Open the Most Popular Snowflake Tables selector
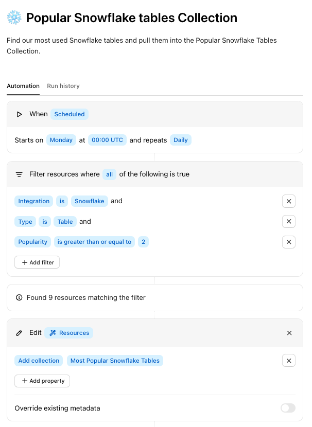 click(x=115, y=361)
